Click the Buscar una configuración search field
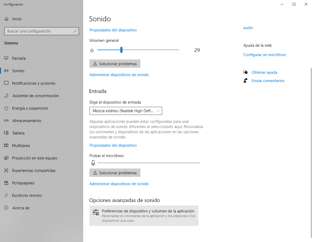 coord(39,31)
